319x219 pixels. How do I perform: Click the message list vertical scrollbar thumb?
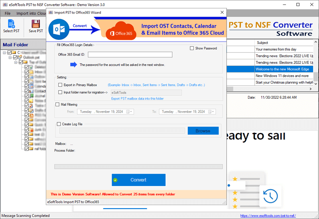315,76
